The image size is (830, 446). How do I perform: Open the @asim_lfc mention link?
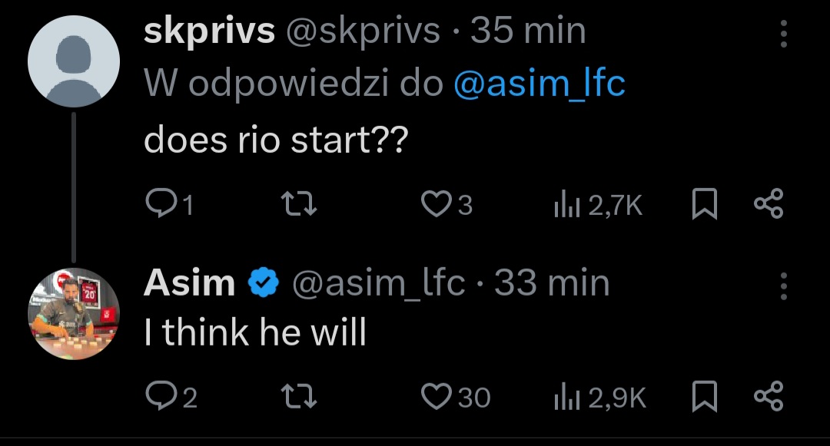(x=539, y=84)
